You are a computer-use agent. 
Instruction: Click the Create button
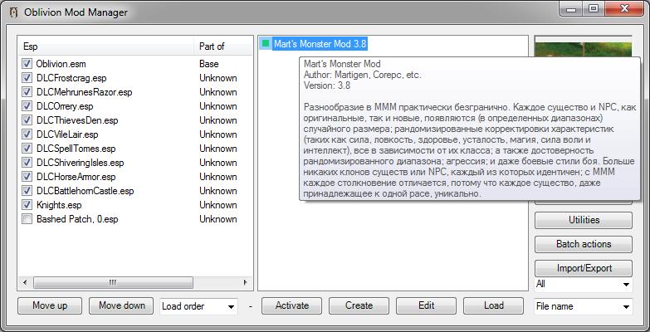[359, 305]
